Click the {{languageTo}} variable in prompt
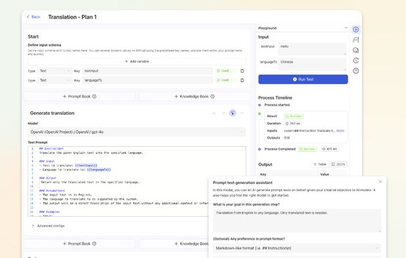The width and height of the screenshot is (406, 258). pyautogui.click(x=99, y=170)
